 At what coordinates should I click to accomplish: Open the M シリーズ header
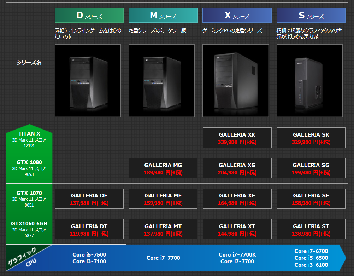coord(163,15)
